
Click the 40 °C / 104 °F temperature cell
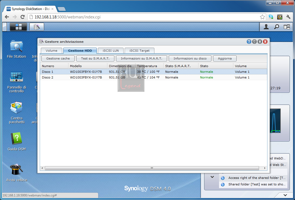(148, 77)
